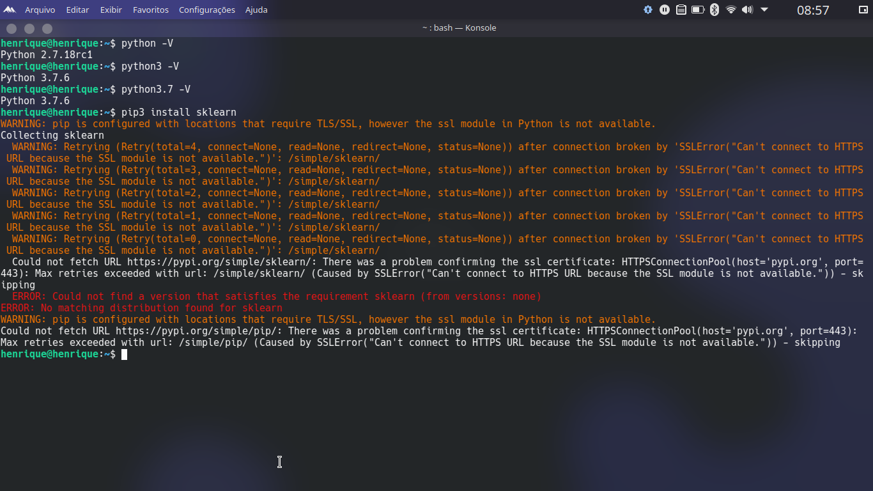Click the 'python3.7 -V' command text
This screenshot has height=491, width=873.
click(x=156, y=90)
